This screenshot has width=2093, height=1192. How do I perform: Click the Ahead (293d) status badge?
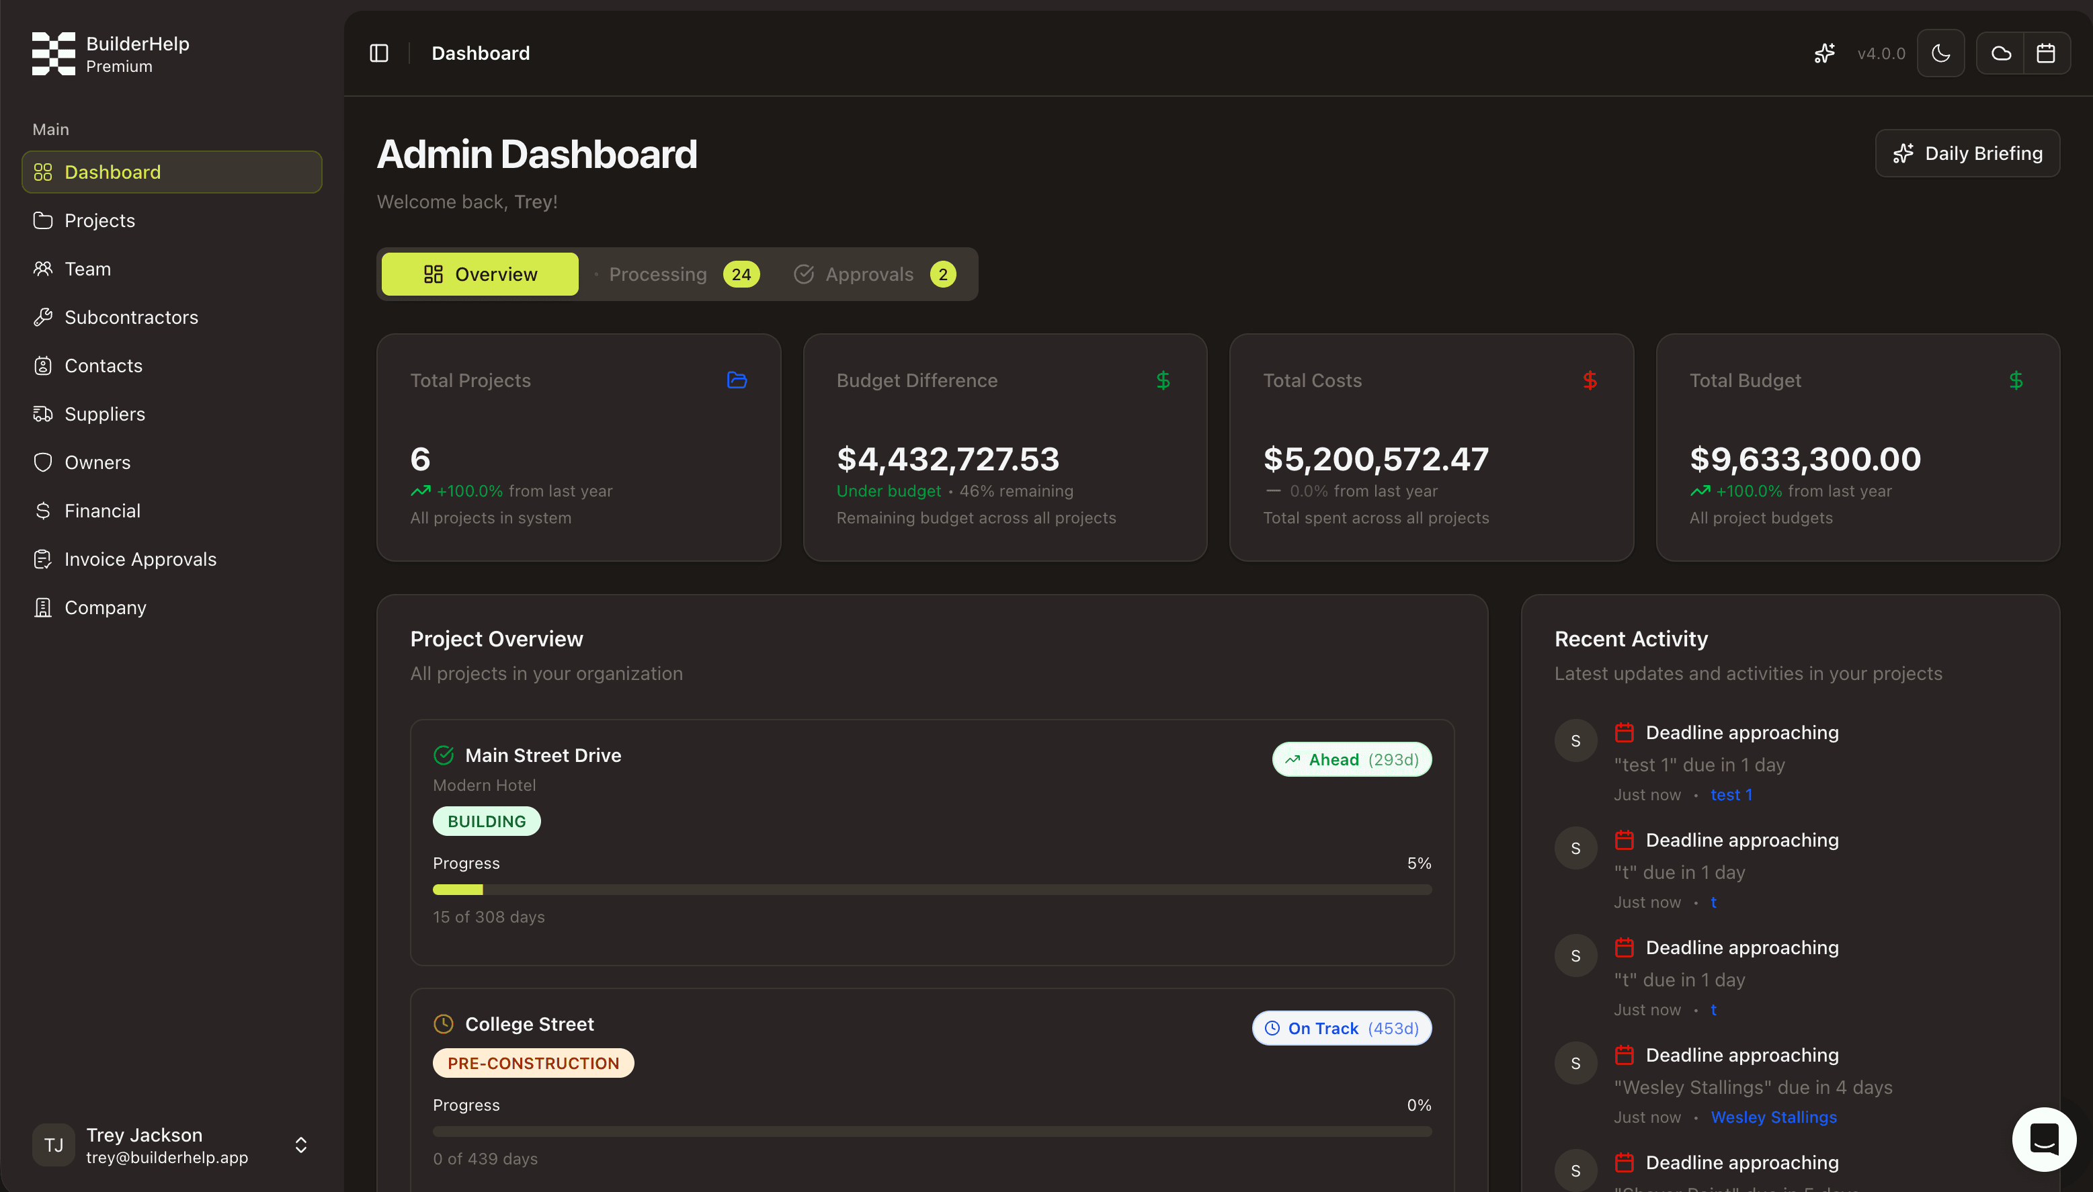(1352, 760)
